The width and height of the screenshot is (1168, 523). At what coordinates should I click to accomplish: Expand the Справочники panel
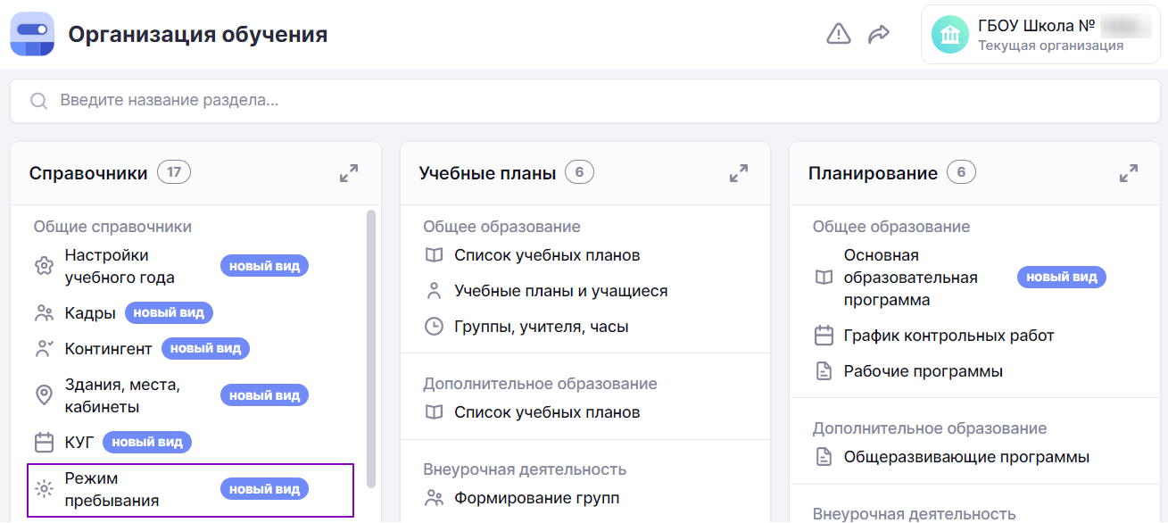(349, 173)
